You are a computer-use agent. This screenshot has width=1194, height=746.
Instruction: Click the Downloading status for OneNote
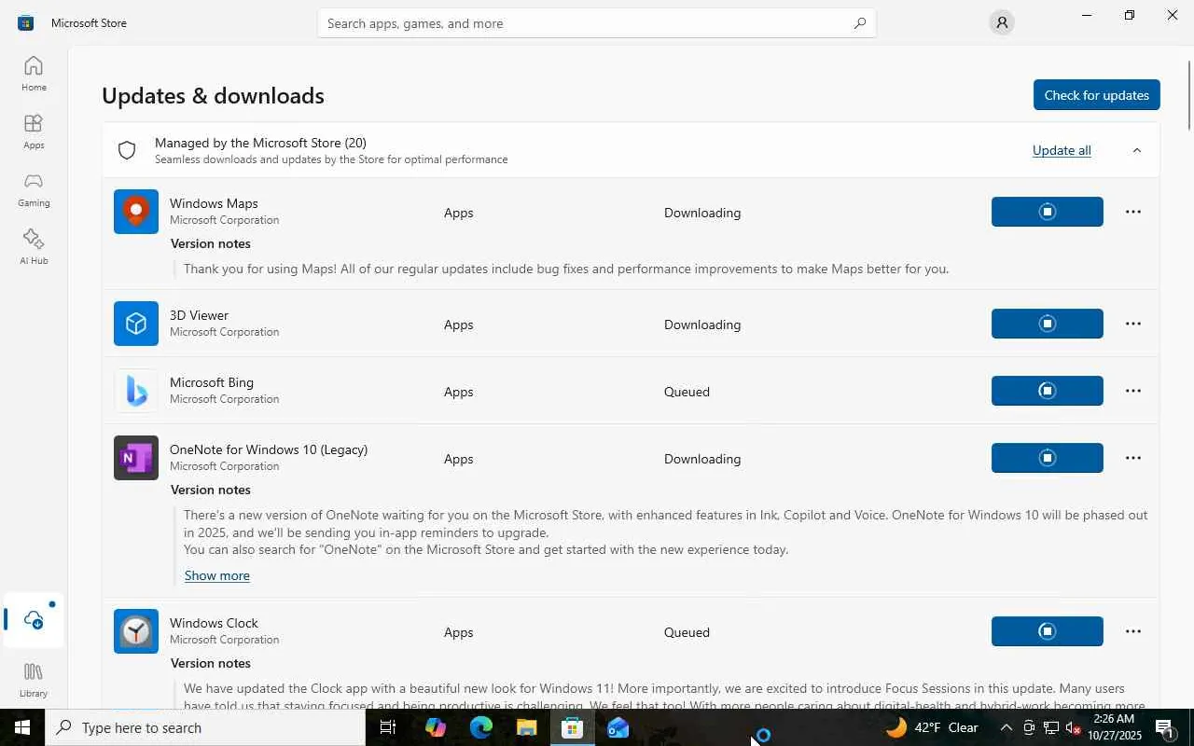702,459
